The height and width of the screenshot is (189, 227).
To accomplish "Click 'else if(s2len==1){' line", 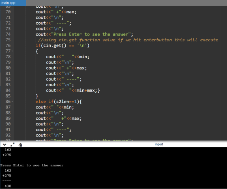I will click(59, 102).
